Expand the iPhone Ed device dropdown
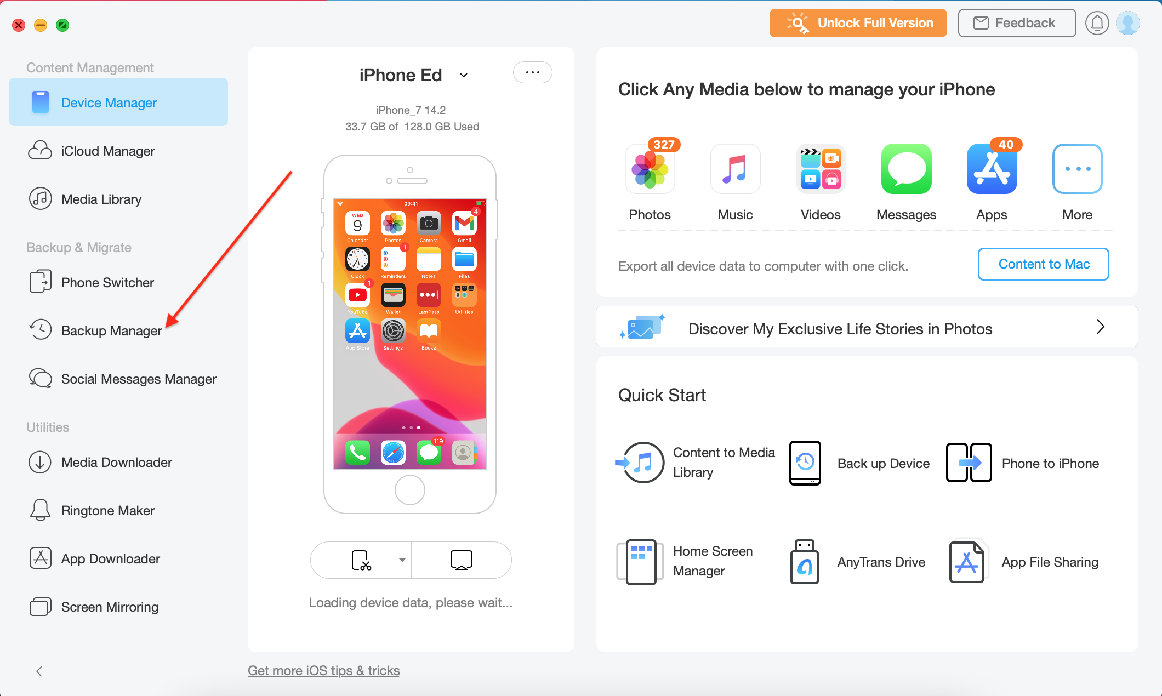Viewport: 1162px width, 696px height. click(x=464, y=76)
